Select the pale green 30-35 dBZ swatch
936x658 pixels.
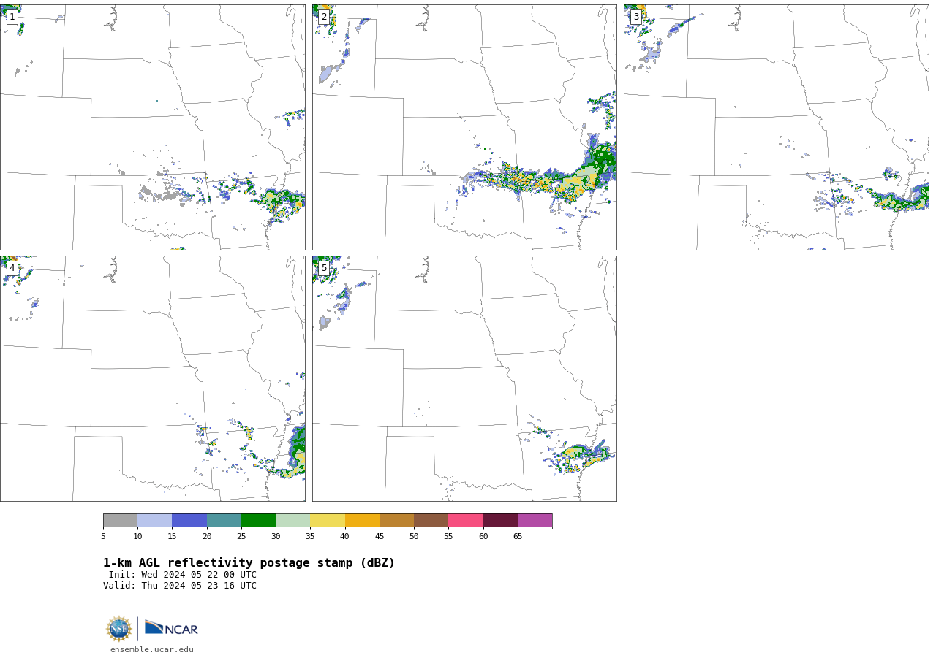click(x=293, y=521)
